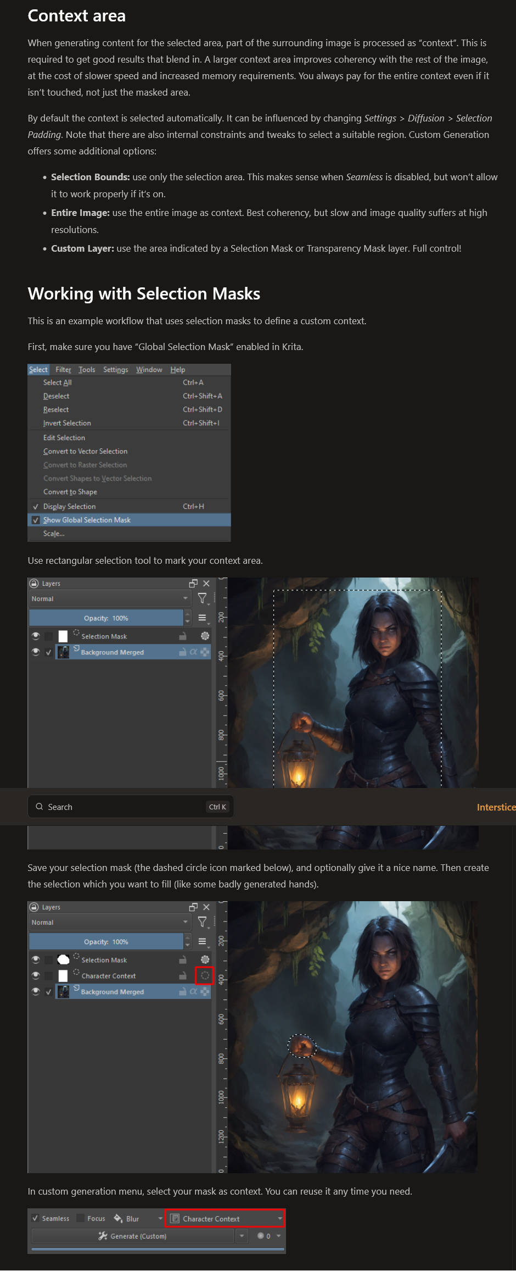Choose Convert to Vector Selection
Image resolution: width=516 pixels, height=1271 pixels.
129,451
